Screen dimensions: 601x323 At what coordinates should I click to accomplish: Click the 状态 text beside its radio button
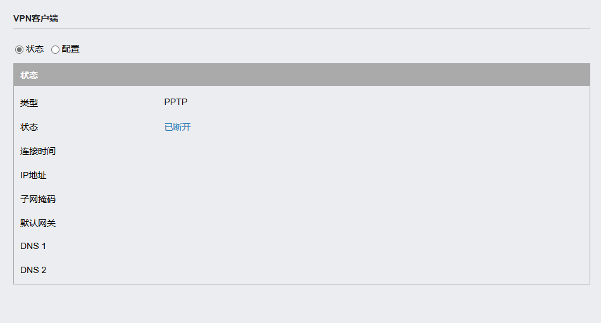[x=35, y=49]
